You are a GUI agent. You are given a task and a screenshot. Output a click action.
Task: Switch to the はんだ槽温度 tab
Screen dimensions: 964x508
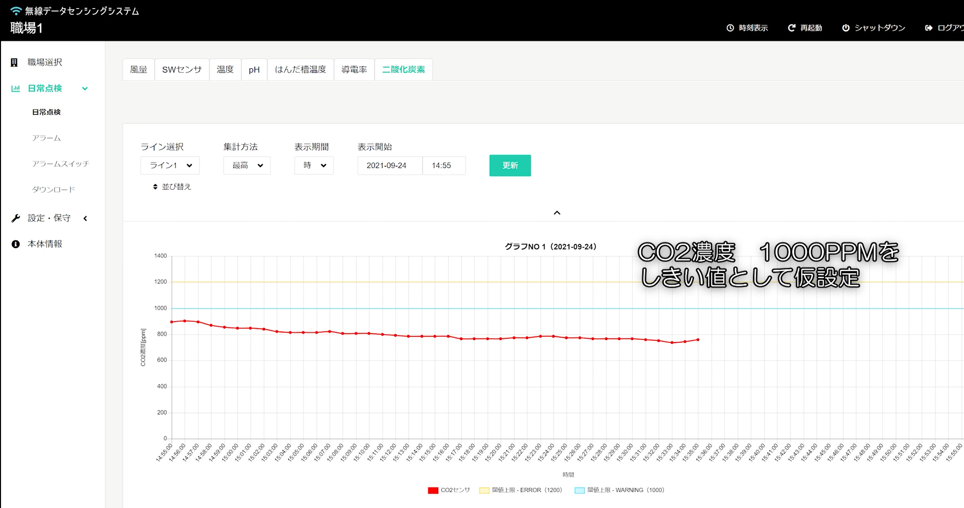click(300, 70)
